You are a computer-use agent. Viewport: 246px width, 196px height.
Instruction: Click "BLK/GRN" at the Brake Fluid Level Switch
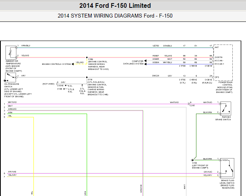[x=208, y=159]
